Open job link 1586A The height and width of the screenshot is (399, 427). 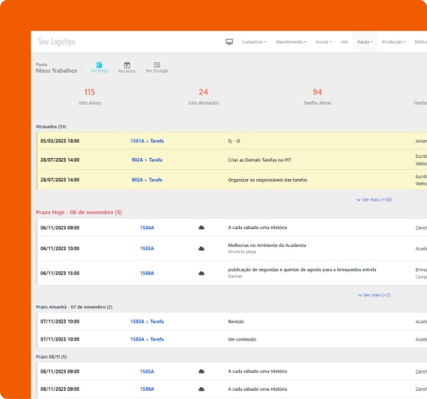[147, 389]
